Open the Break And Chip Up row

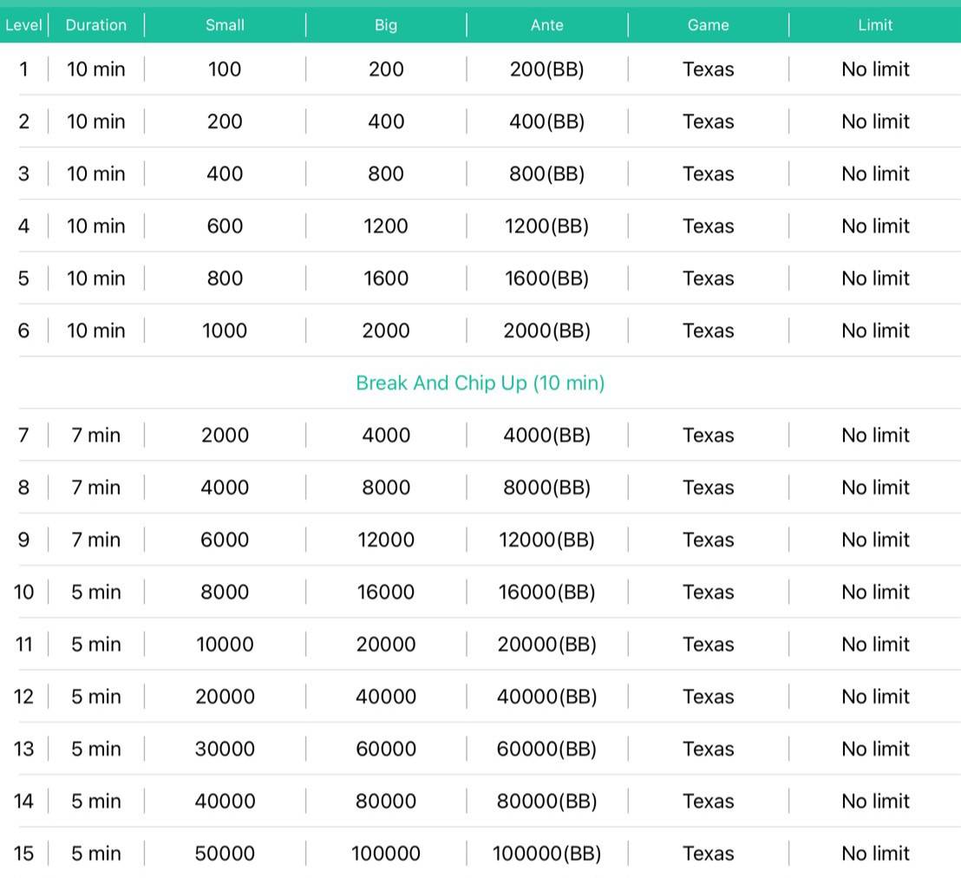[480, 383]
